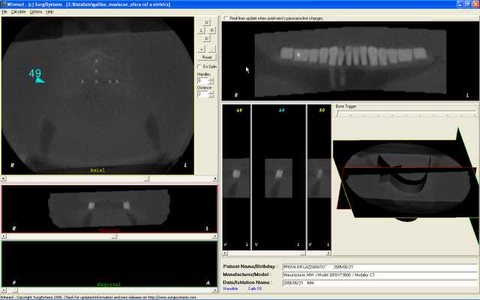Click into the Handles value field
The height and width of the screenshot is (300, 480).
coord(203,81)
